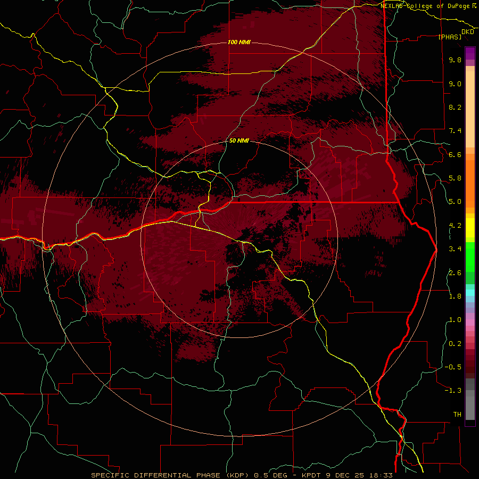Viewport: 479px width, 479px height.
Task: Click the [PHAS] units label
Action: coord(450,37)
